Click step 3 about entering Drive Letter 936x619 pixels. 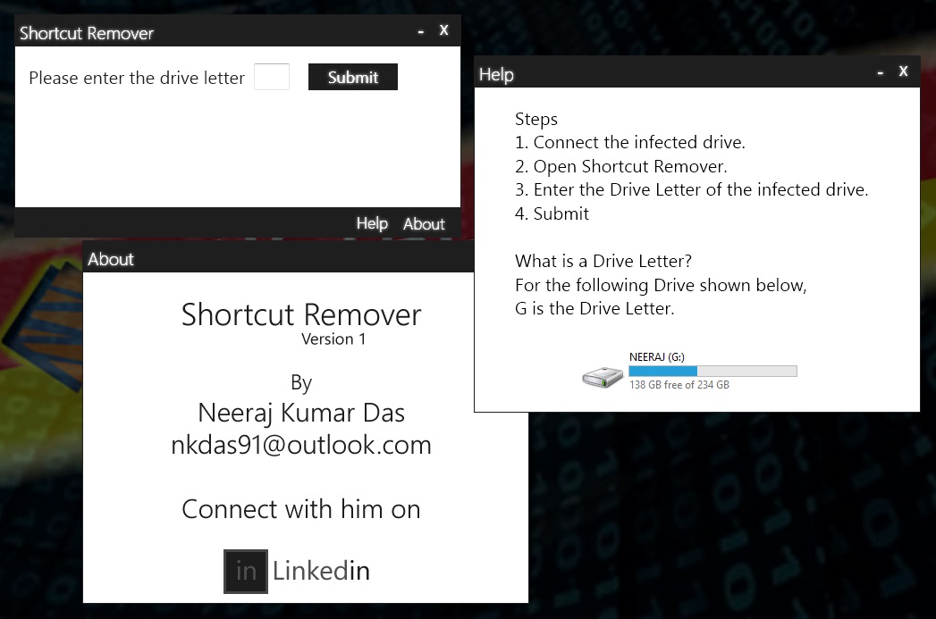coord(691,189)
